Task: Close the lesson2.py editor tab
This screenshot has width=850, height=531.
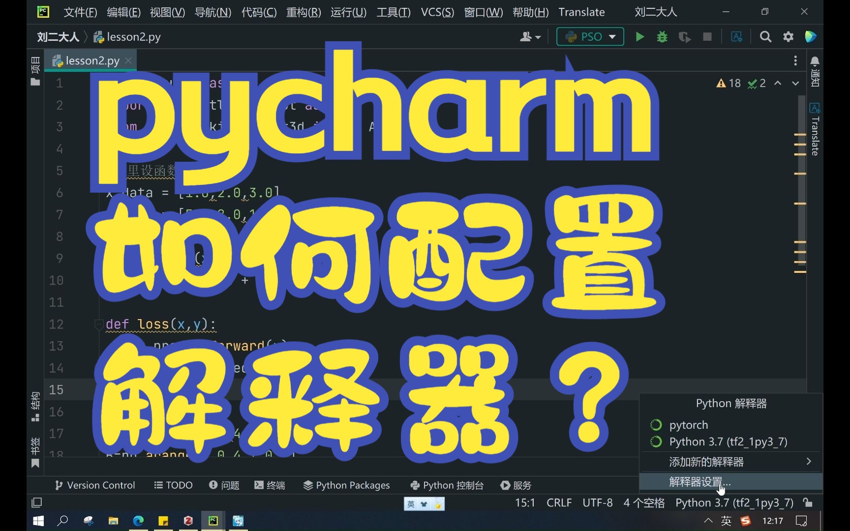Action: pos(128,60)
